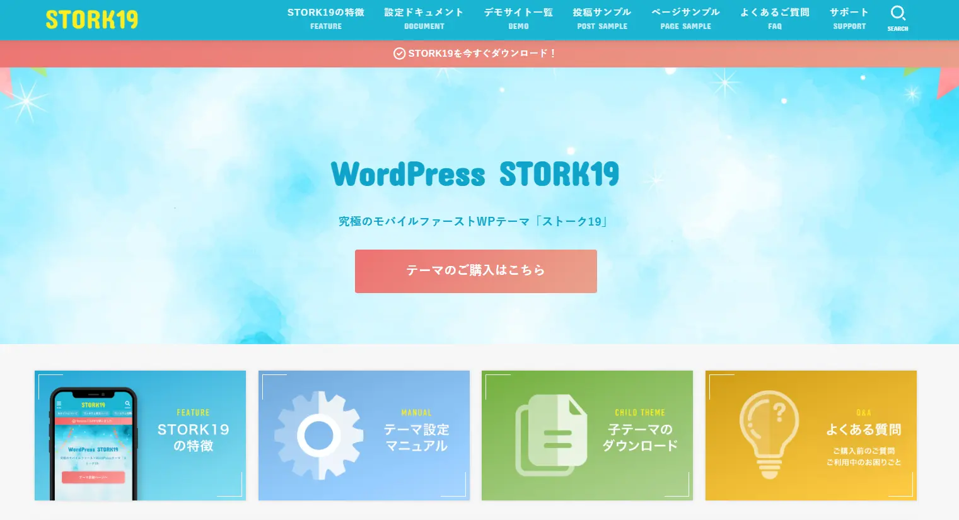Open the ページサンプル navigation entry

point(685,11)
